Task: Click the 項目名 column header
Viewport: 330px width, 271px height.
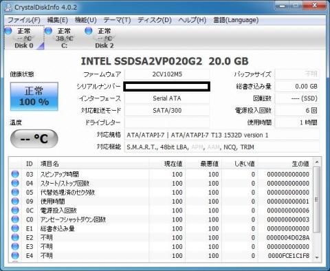Action: pyautogui.click(x=93, y=164)
